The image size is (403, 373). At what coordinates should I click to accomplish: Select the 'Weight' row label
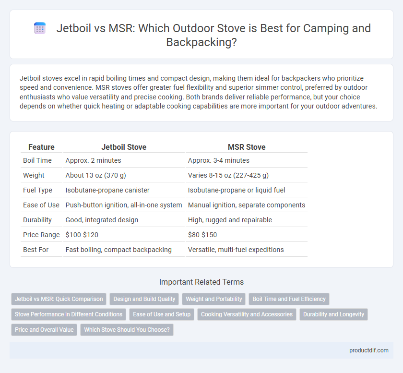pos(41,175)
